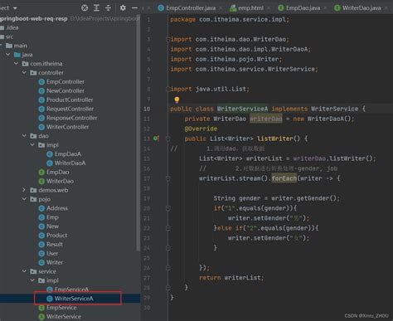Open the Project view dropdown arrow
The image size is (393, 321).
click(15, 8)
